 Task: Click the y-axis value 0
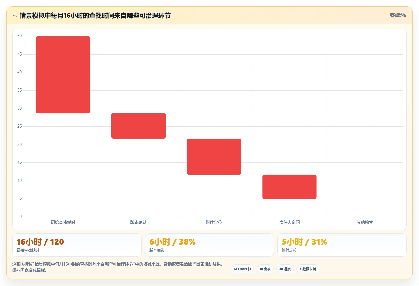21,216
